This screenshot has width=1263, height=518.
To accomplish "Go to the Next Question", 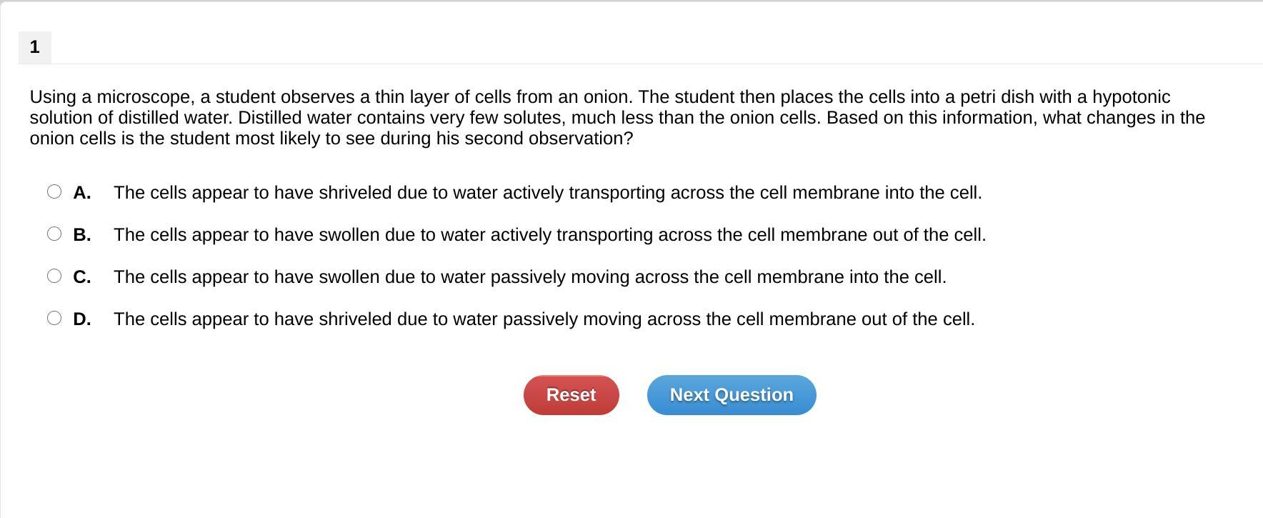I will [732, 395].
